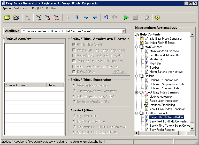Toggle the Media file type checkbox

pyautogui.click(x=74, y=55)
